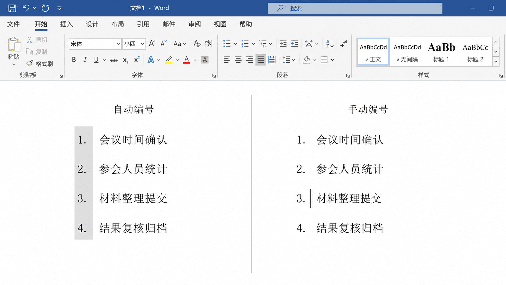Image resolution: width=506 pixels, height=285 pixels.
Task: Toggle Strikethrough formatting
Action: pos(114,60)
